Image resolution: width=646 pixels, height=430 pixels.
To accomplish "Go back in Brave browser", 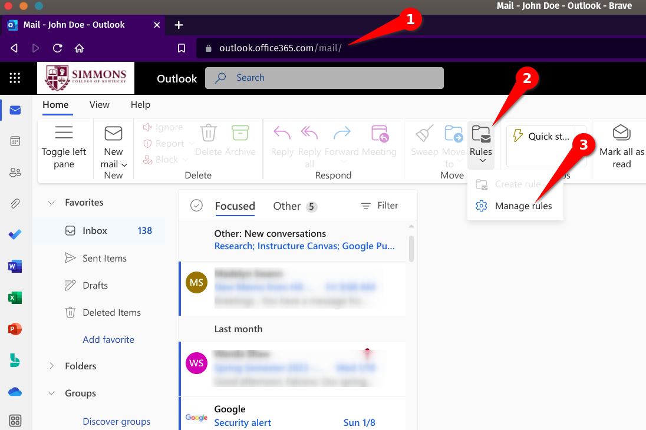I will point(14,48).
